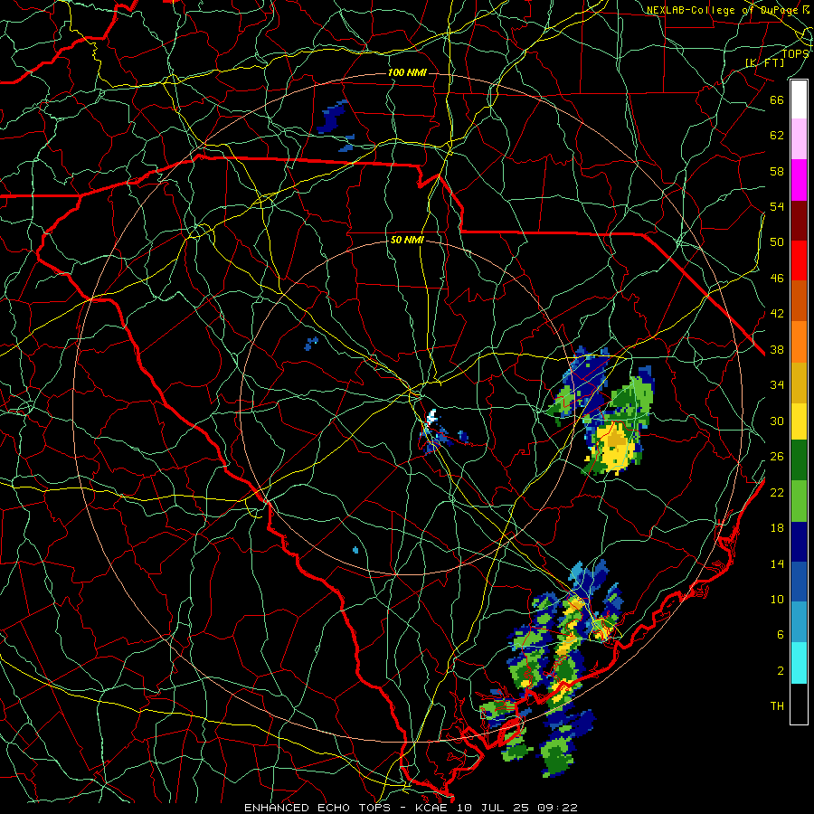Screen dimensions: 814x814
Task: Click the '46' legend value
Action: coord(777,279)
